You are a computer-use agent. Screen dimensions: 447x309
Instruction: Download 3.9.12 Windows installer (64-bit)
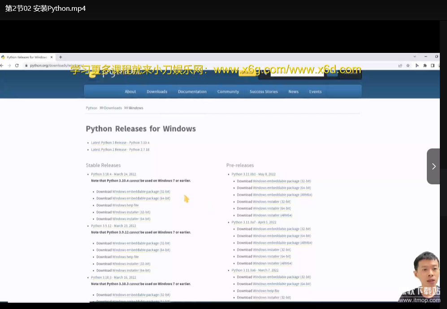pos(131,270)
